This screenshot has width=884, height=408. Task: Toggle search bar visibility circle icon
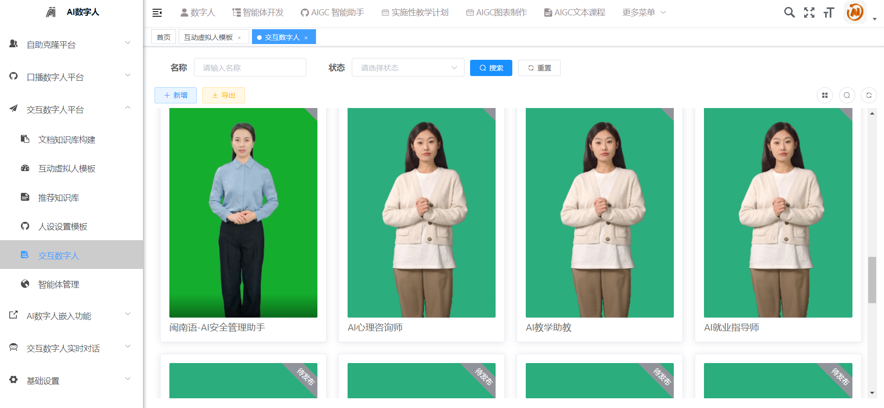click(847, 95)
